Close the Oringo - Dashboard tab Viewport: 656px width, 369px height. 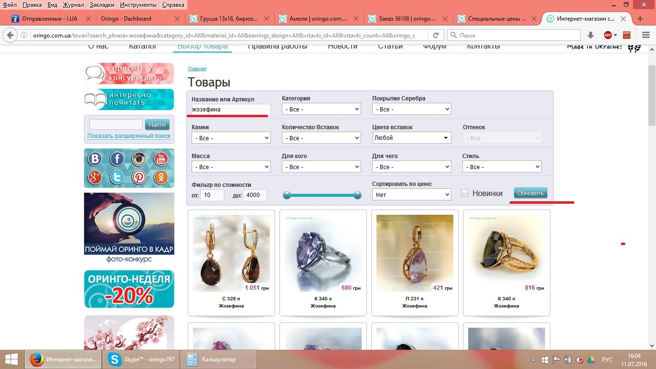[x=177, y=19]
